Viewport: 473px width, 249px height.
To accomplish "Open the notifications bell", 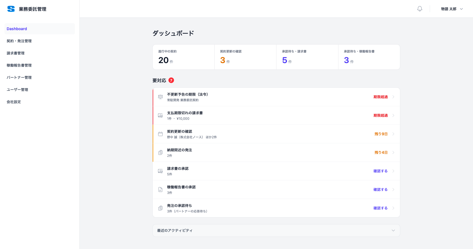I will (420, 9).
